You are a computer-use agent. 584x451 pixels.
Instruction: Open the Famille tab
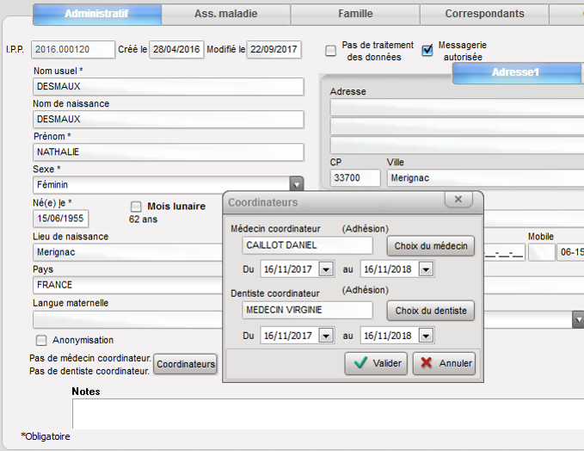click(x=355, y=14)
